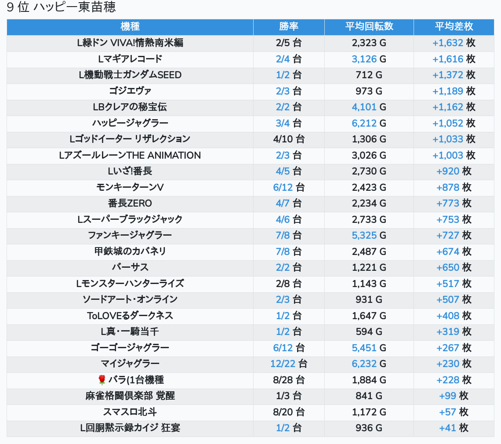Click L機動戦士ガンダムSEED cell
501x444 pixels.
[x=130, y=75]
